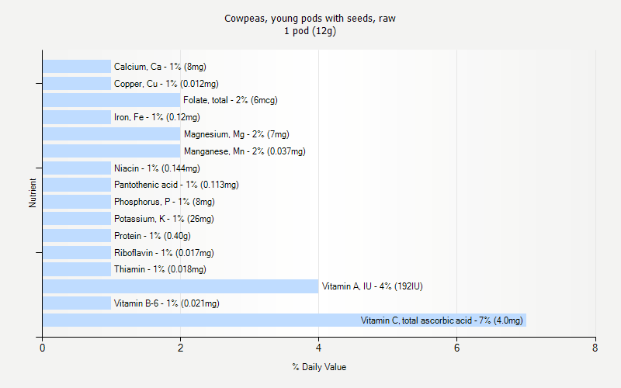The width and height of the screenshot is (621, 388).
Task: Select the Iron, Fe label
Action: [157, 117]
